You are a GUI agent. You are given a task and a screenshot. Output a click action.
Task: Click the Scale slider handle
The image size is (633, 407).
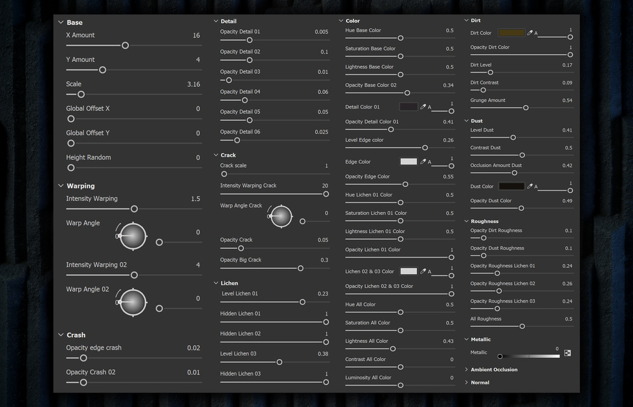click(81, 95)
